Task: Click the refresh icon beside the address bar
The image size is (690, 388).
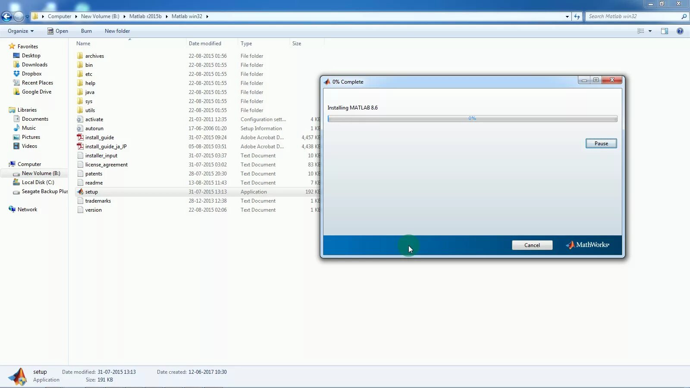Action: (x=577, y=16)
